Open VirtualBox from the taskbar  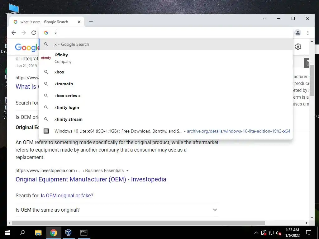click(68, 232)
